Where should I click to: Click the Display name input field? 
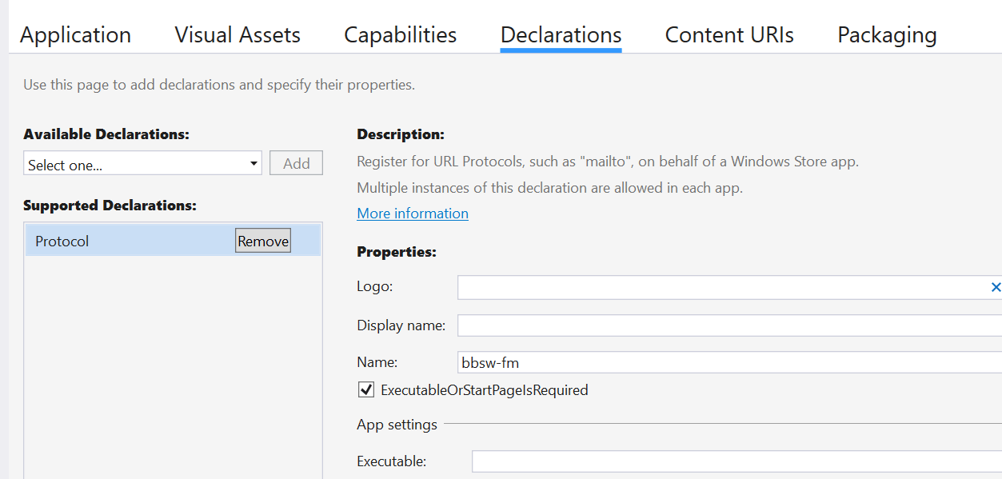point(680,325)
